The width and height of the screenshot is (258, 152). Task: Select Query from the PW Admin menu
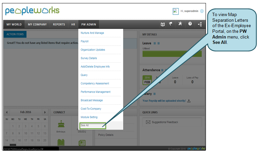click(x=84, y=75)
